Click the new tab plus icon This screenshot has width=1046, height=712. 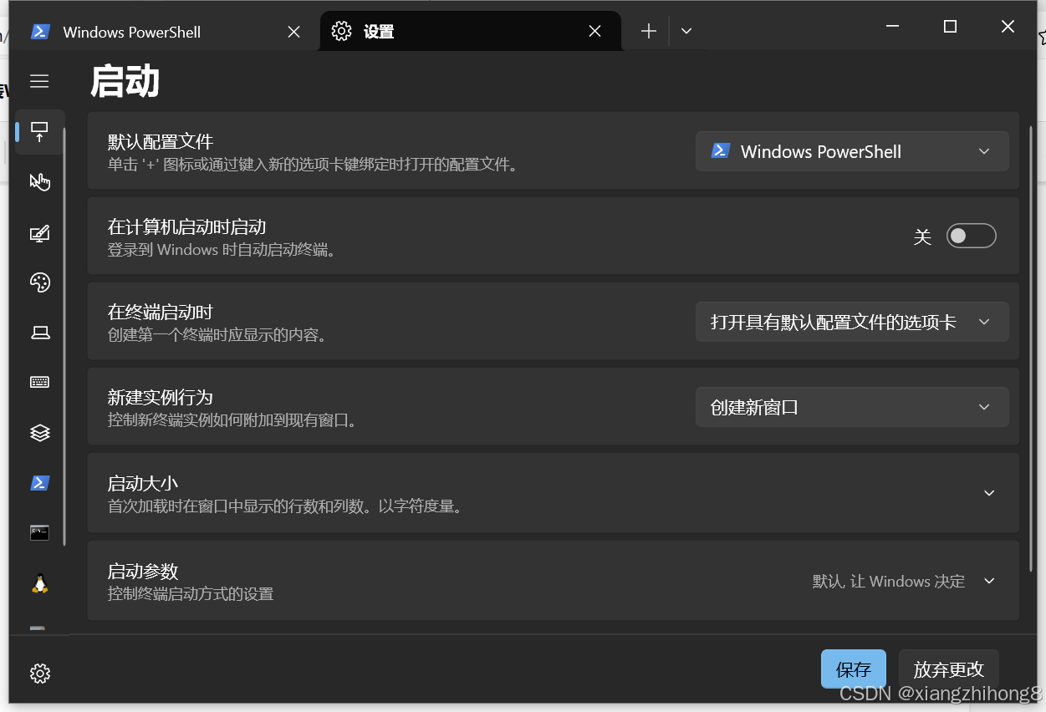point(649,32)
